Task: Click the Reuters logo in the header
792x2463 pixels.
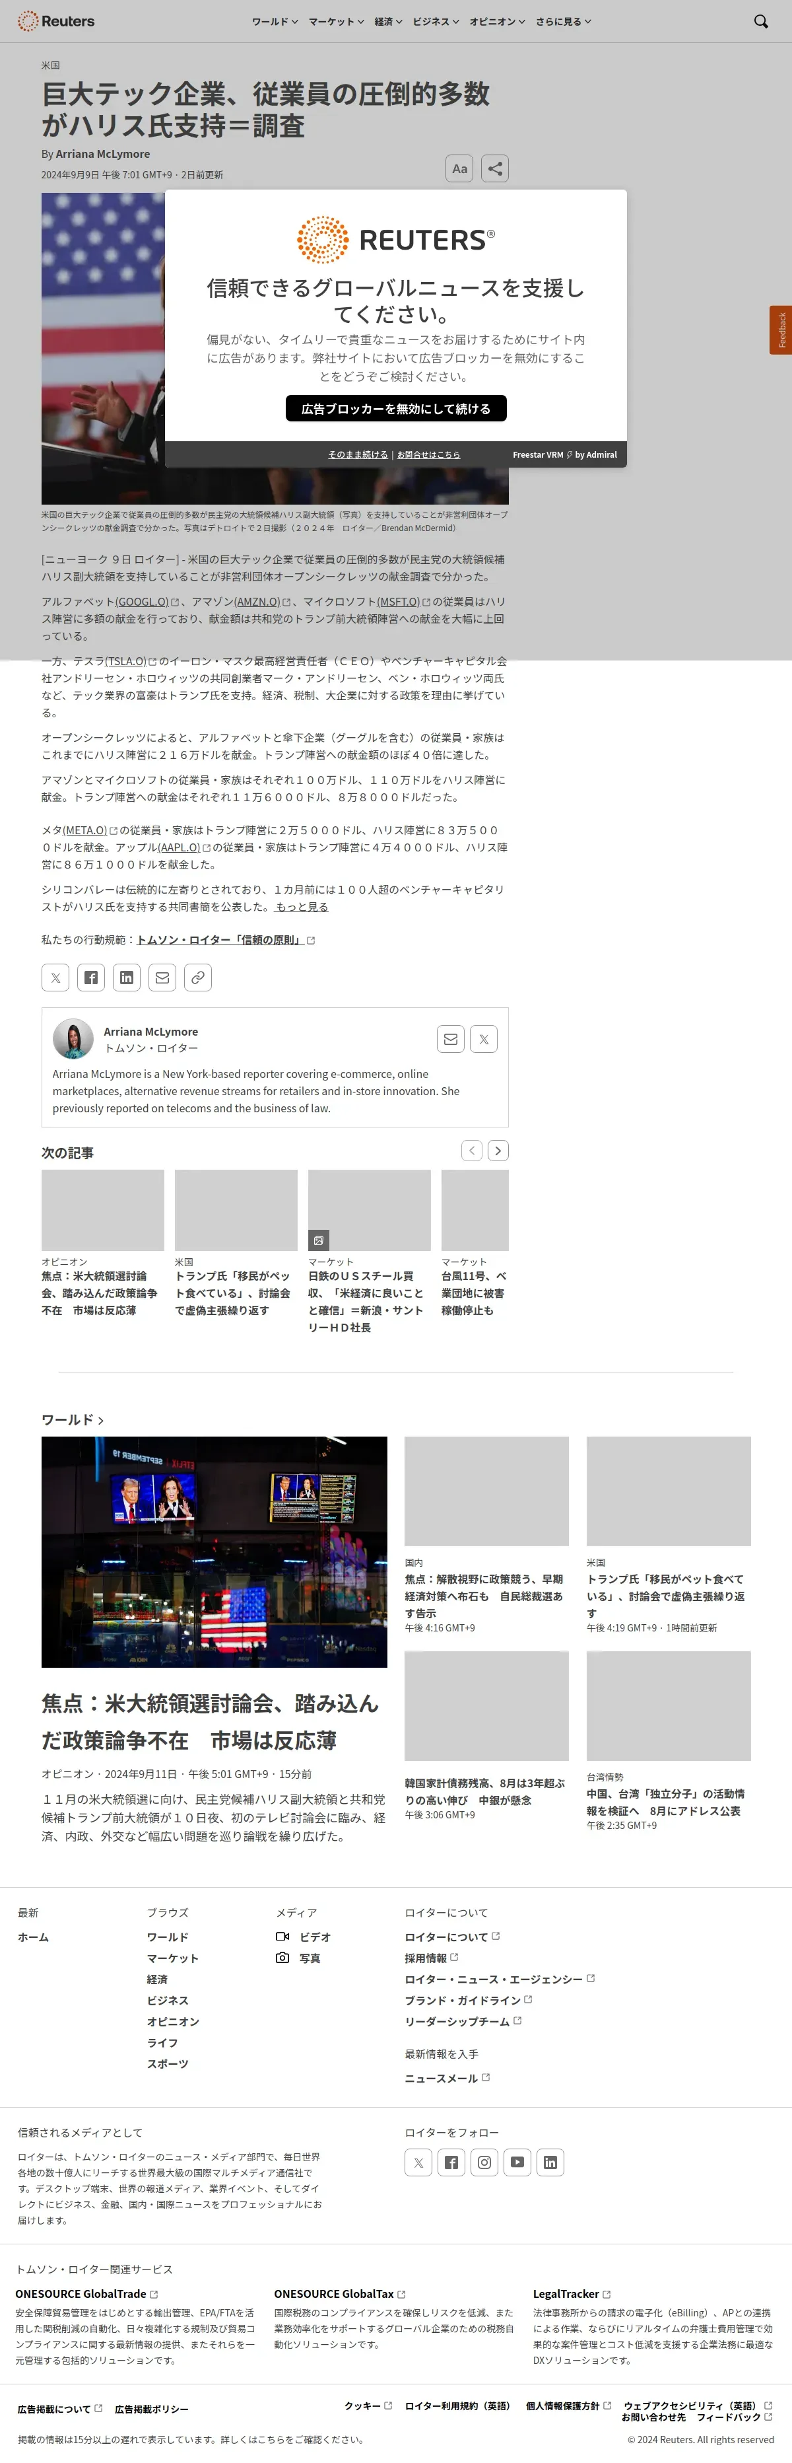Action: point(56,21)
